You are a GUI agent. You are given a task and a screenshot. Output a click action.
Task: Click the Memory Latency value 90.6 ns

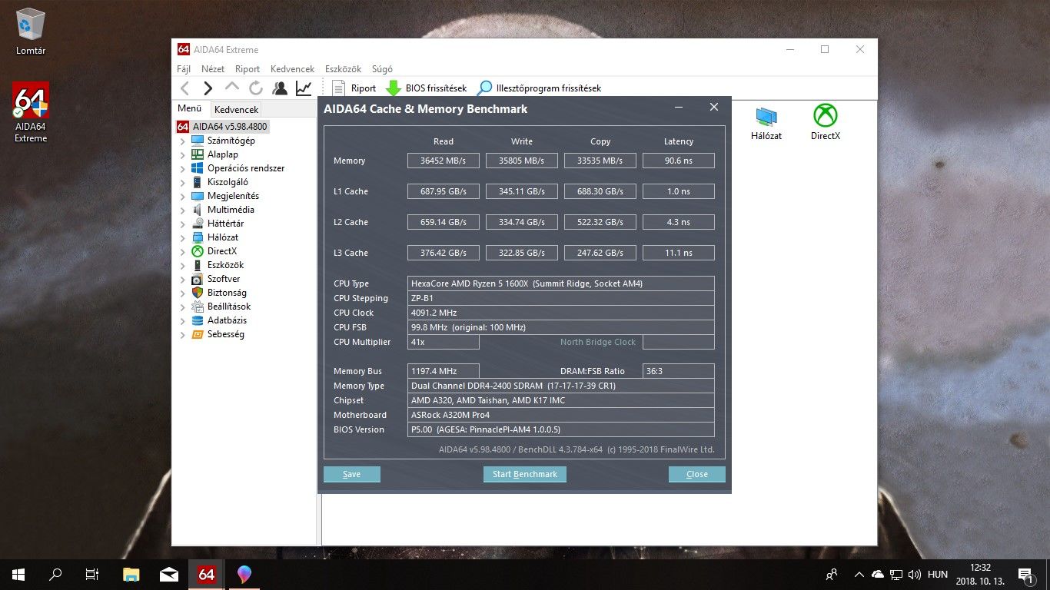coord(679,161)
